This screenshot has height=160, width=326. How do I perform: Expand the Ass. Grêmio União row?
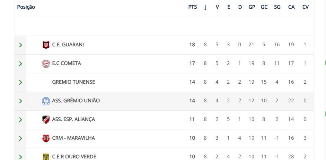21,101
